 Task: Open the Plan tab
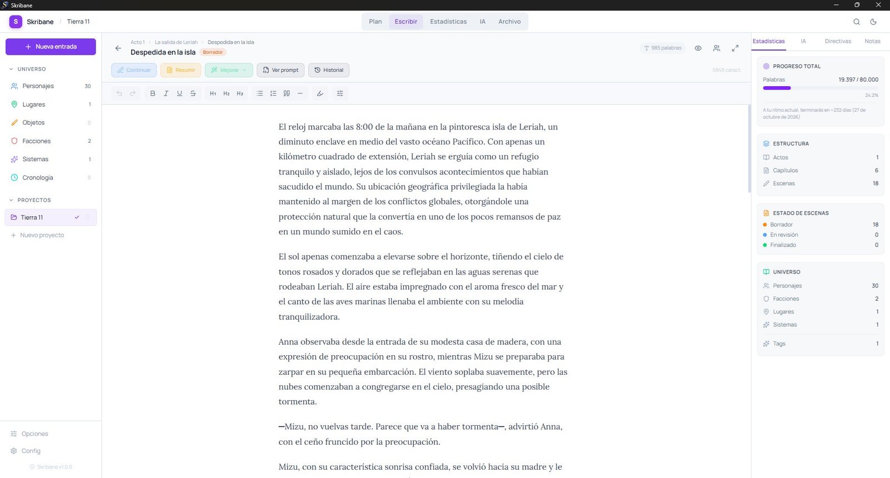click(375, 22)
